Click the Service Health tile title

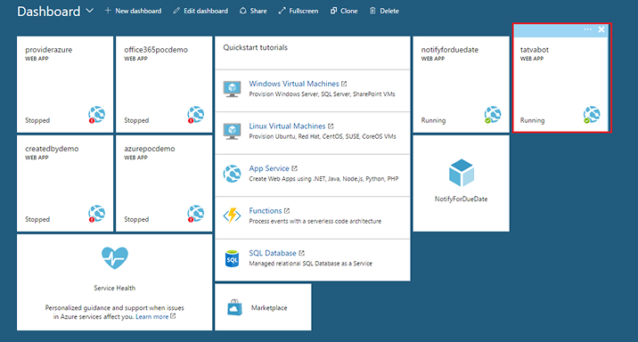(x=115, y=288)
